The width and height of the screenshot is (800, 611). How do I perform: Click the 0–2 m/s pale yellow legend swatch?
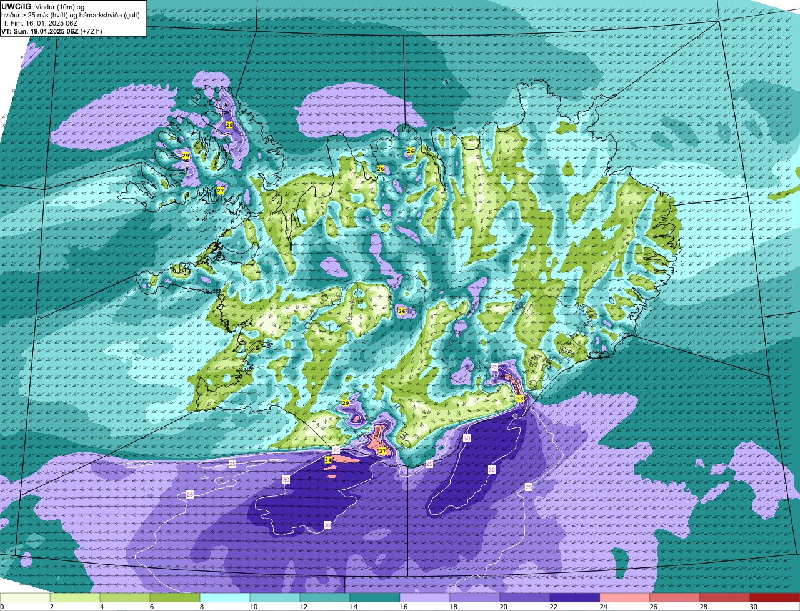click(x=25, y=598)
